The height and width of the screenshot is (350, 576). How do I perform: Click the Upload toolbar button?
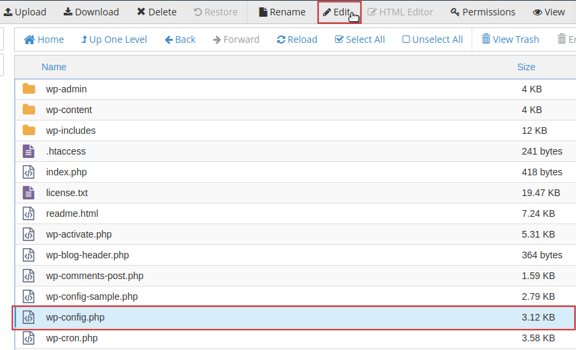click(x=25, y=12)
